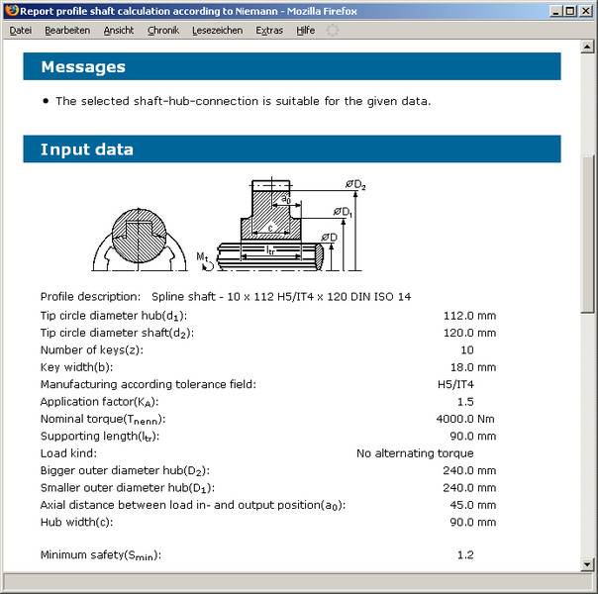The image size is (598, 594).
Task: Show the Lesezeichen menu
Action: click(x=217, y=30)
